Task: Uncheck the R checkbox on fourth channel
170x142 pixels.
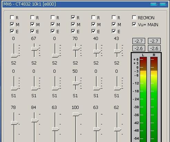Action: [73, 18]
